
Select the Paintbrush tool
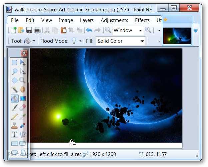[x=14, y=108]
